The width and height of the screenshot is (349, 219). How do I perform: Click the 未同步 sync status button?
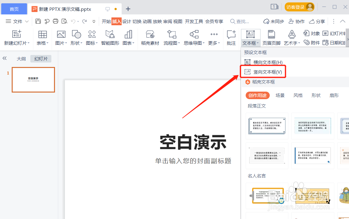pyautogui.click(x=274, y=21)
